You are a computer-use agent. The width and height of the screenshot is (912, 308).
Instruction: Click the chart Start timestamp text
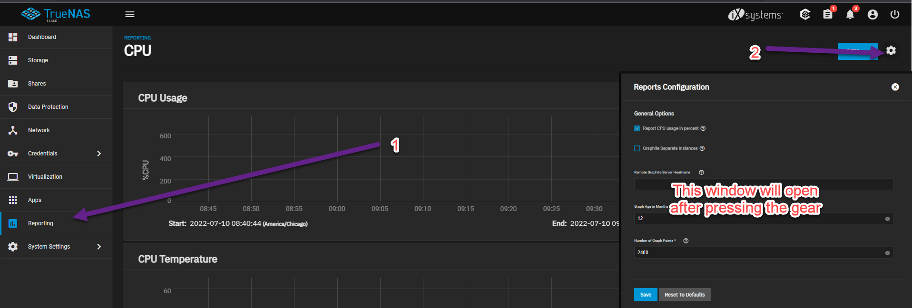pos(238,223)
